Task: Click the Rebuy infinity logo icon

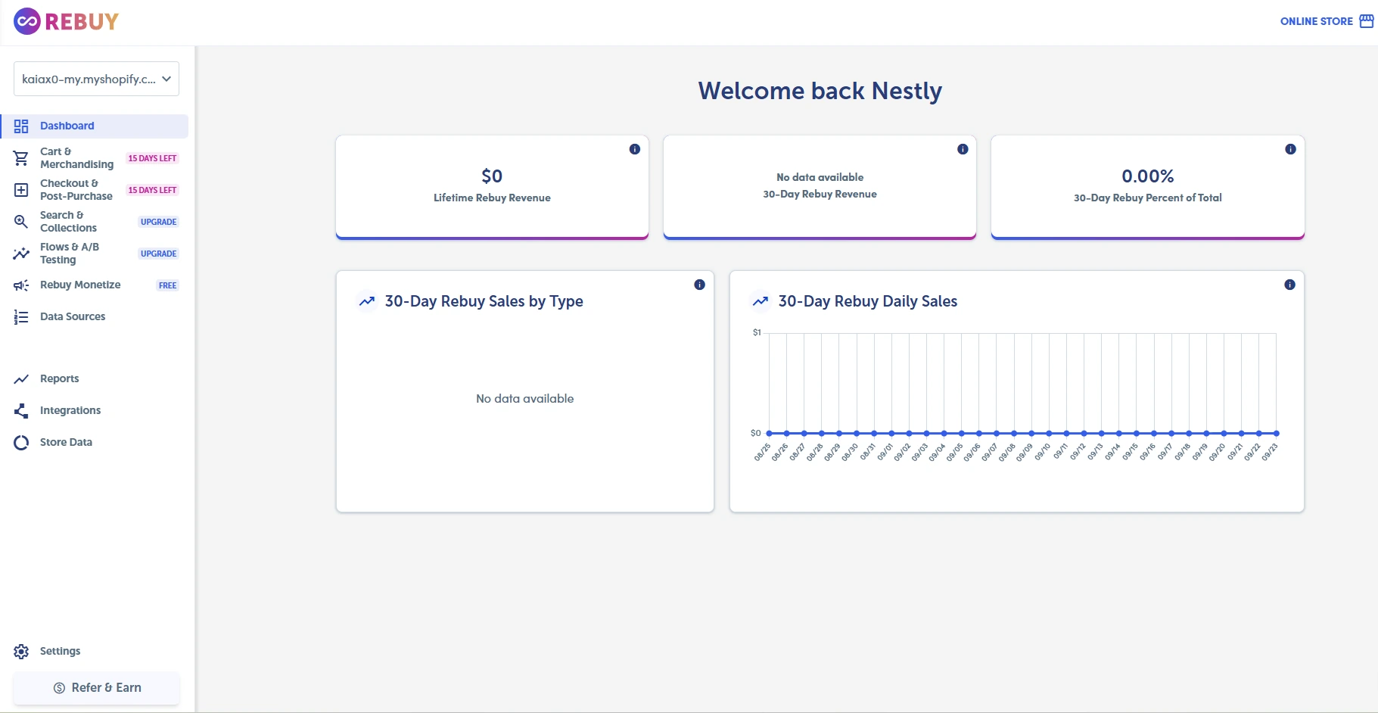Action: click(x=27, y=21)
